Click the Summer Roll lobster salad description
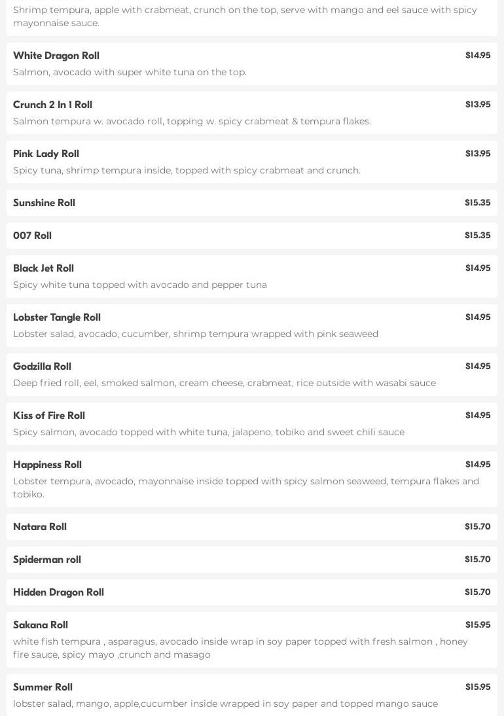This screenshot has width=504, height=716. 225,704
